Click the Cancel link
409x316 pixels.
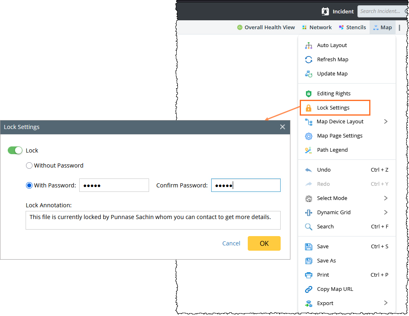click(x=231, y=243)
